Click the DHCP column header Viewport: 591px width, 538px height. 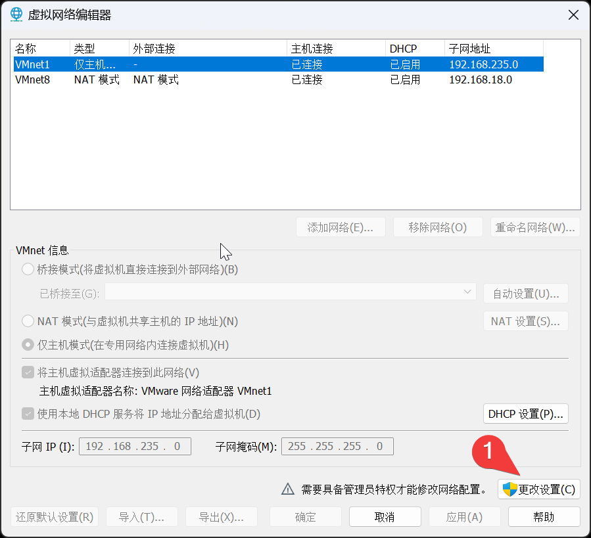click(x=415, y=49)
